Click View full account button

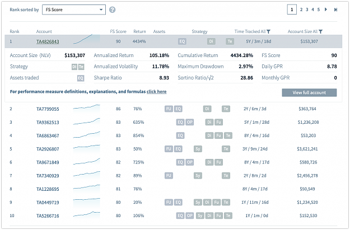click(309, 92)
